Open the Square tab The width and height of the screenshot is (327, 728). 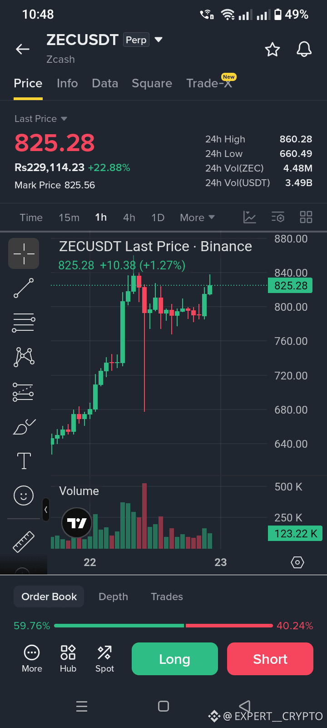point(152,83)
